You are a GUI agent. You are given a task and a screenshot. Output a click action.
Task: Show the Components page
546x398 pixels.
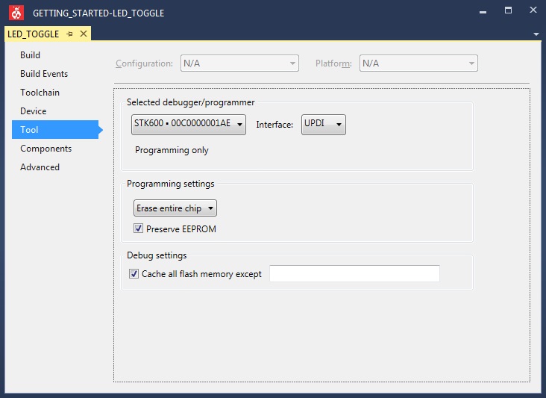pos(46,149)
